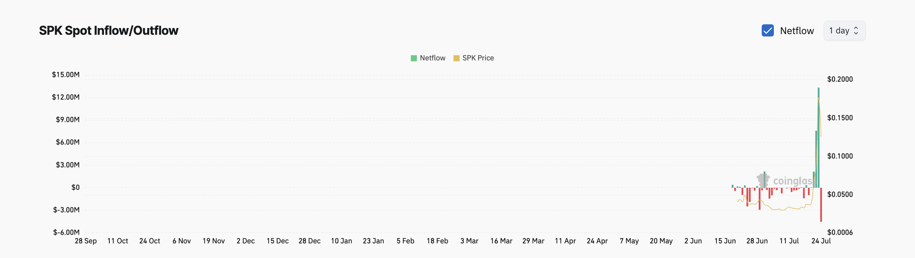Viewport: 915px width, 258px height.
Task: Toggle the green Netflow legend swatch
Action: (x=414, y=58)
